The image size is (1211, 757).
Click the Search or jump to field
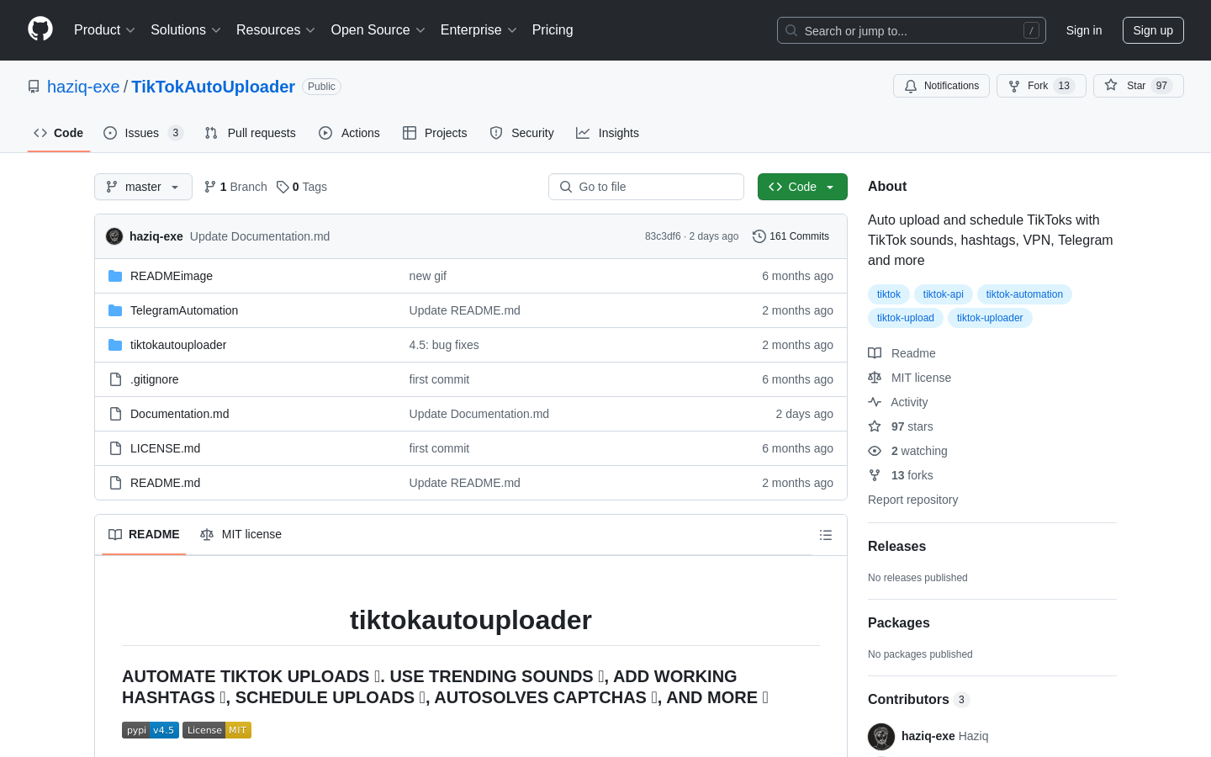[x=912, y=30]
